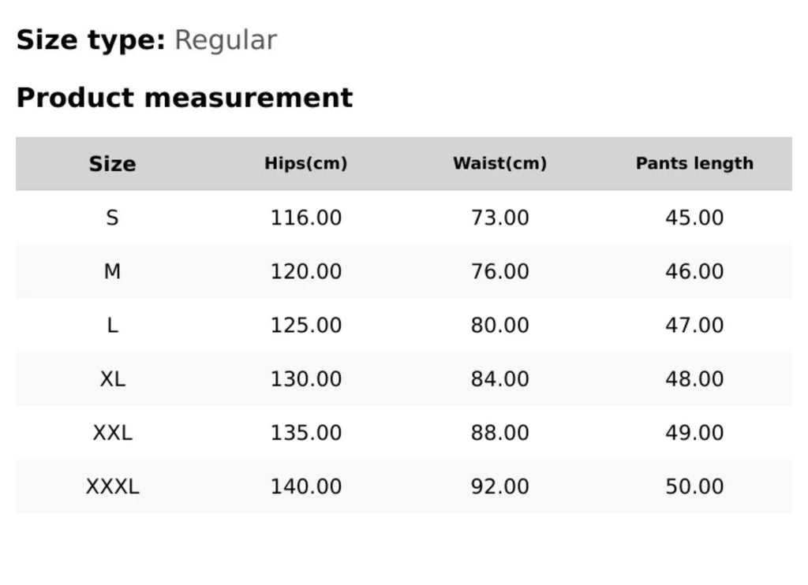Click the 116.00 hips value
The image size is (808, 585).
(x=306, y=218)
